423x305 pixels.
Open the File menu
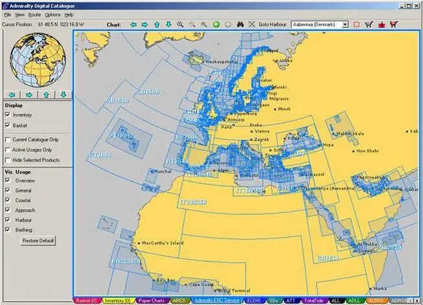7,14
